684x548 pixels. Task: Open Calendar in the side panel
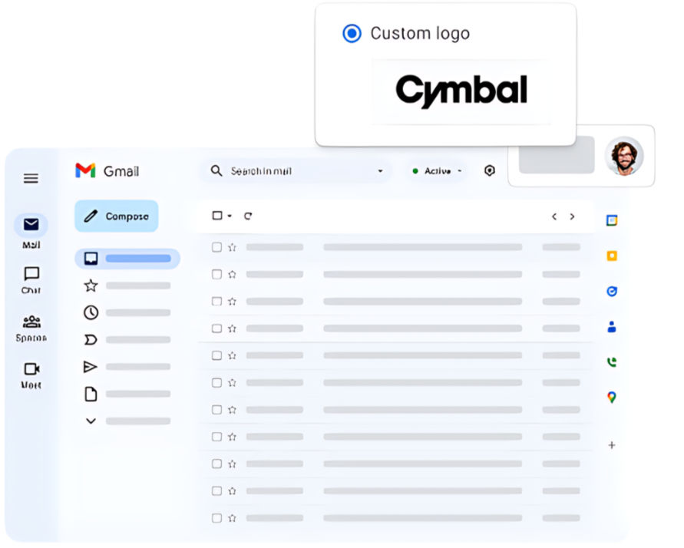(612, 220)
